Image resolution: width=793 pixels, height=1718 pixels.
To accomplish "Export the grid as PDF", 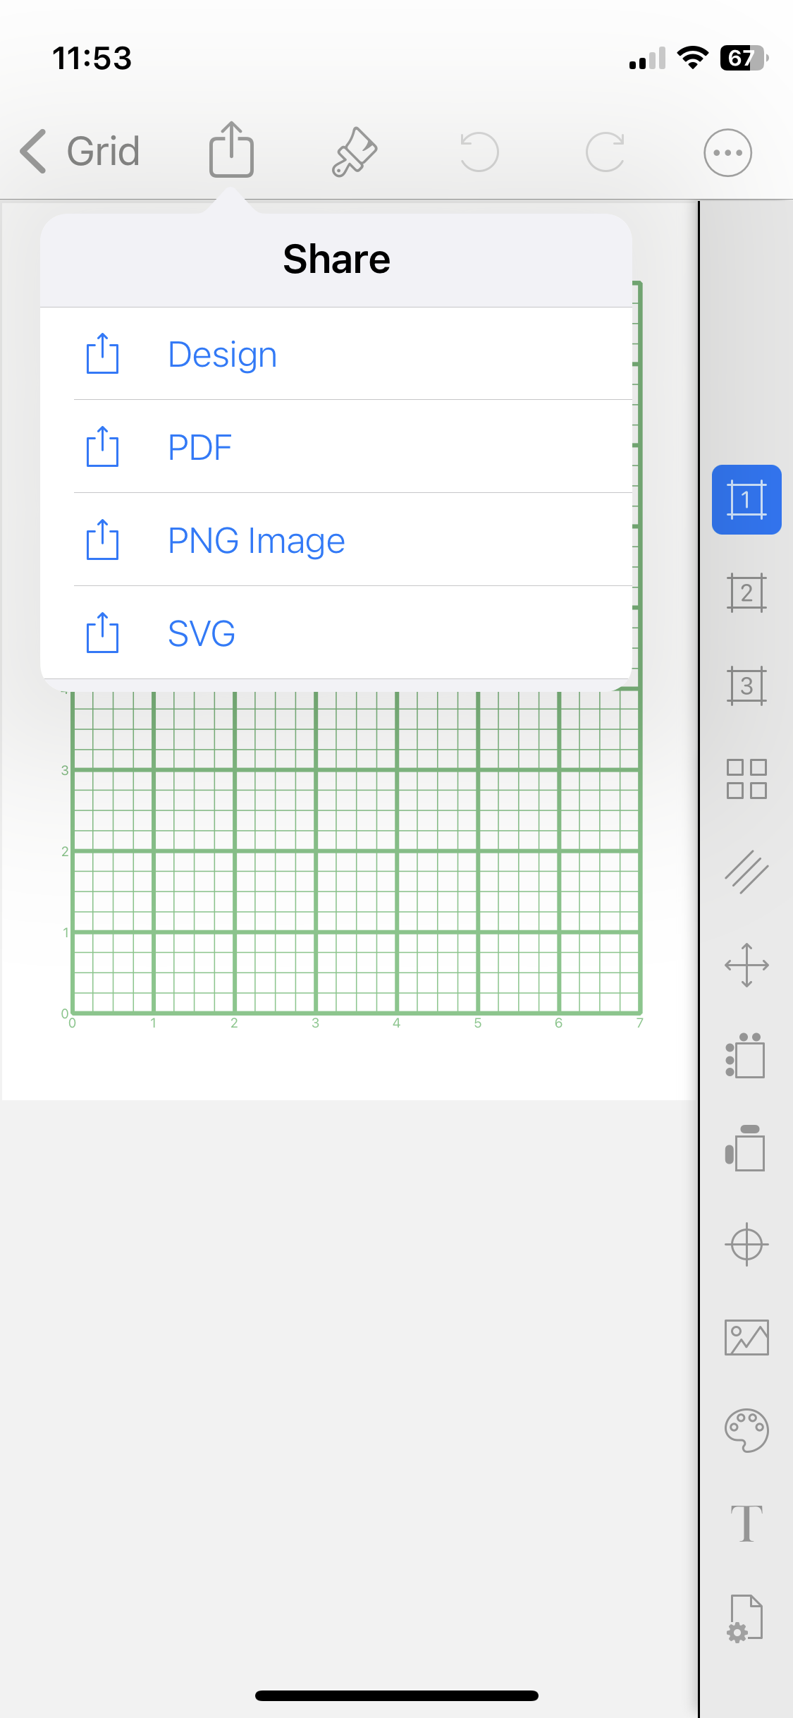I will point(199,446).
